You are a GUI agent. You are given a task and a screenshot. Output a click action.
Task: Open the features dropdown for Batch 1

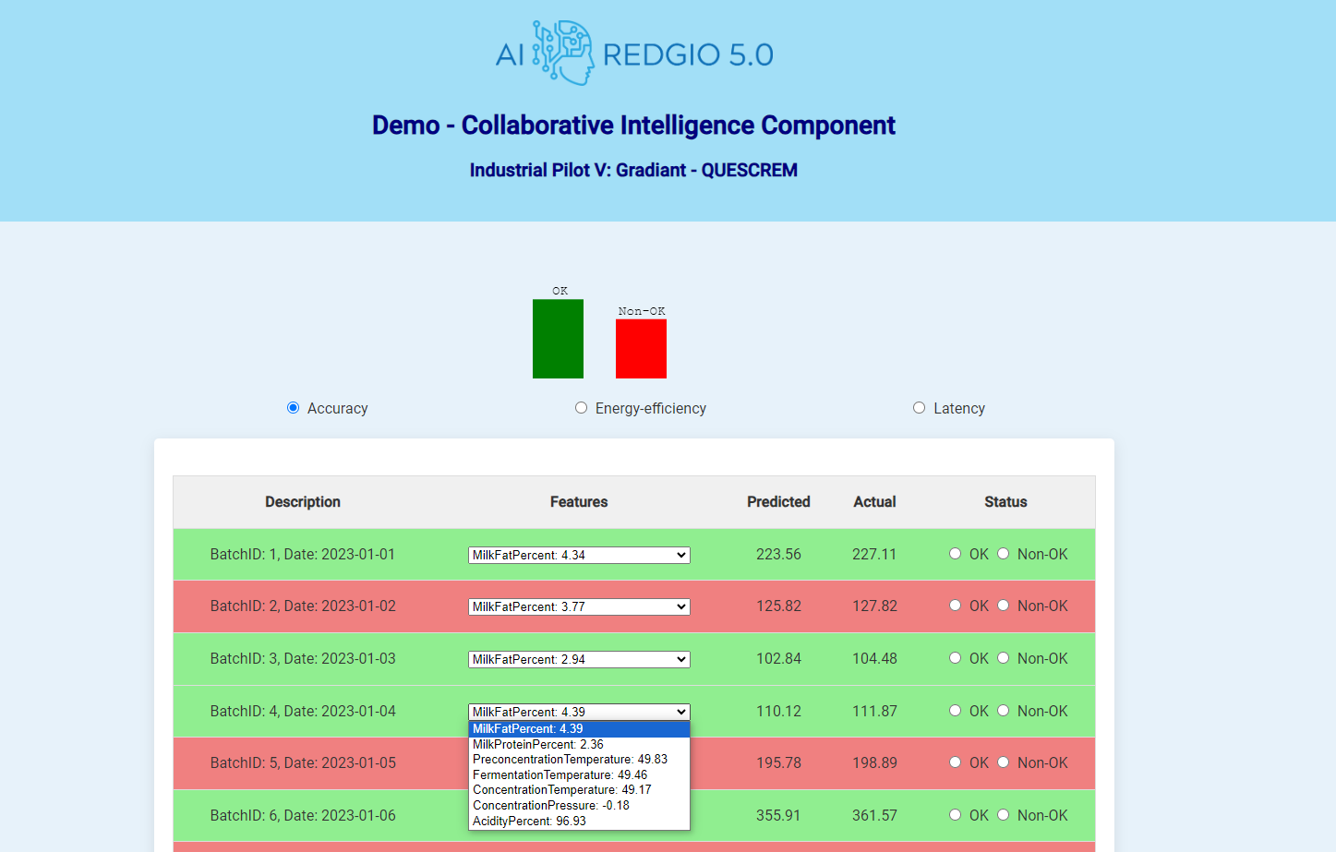[x=579, y=555]
